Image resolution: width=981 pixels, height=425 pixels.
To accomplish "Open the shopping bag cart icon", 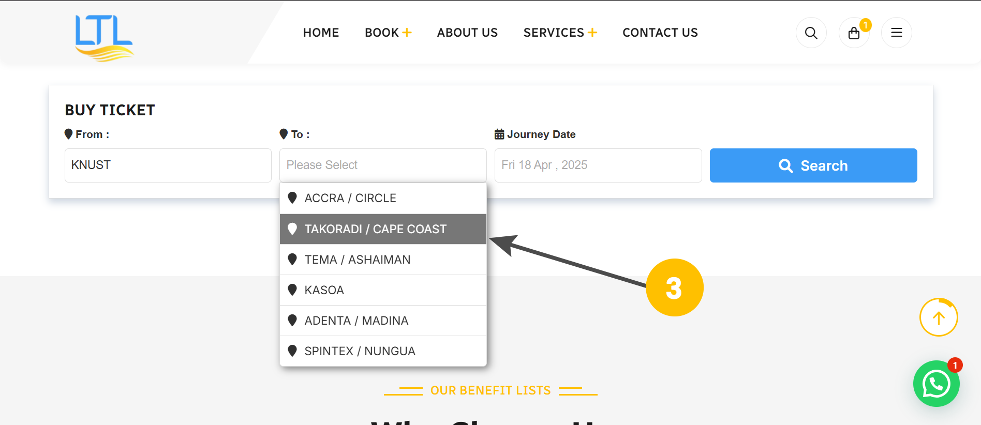I will point(854,33).
